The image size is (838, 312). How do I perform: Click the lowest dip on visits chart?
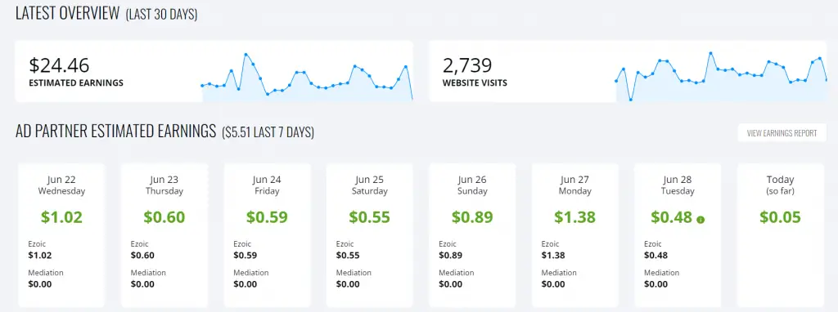[631, 100]
